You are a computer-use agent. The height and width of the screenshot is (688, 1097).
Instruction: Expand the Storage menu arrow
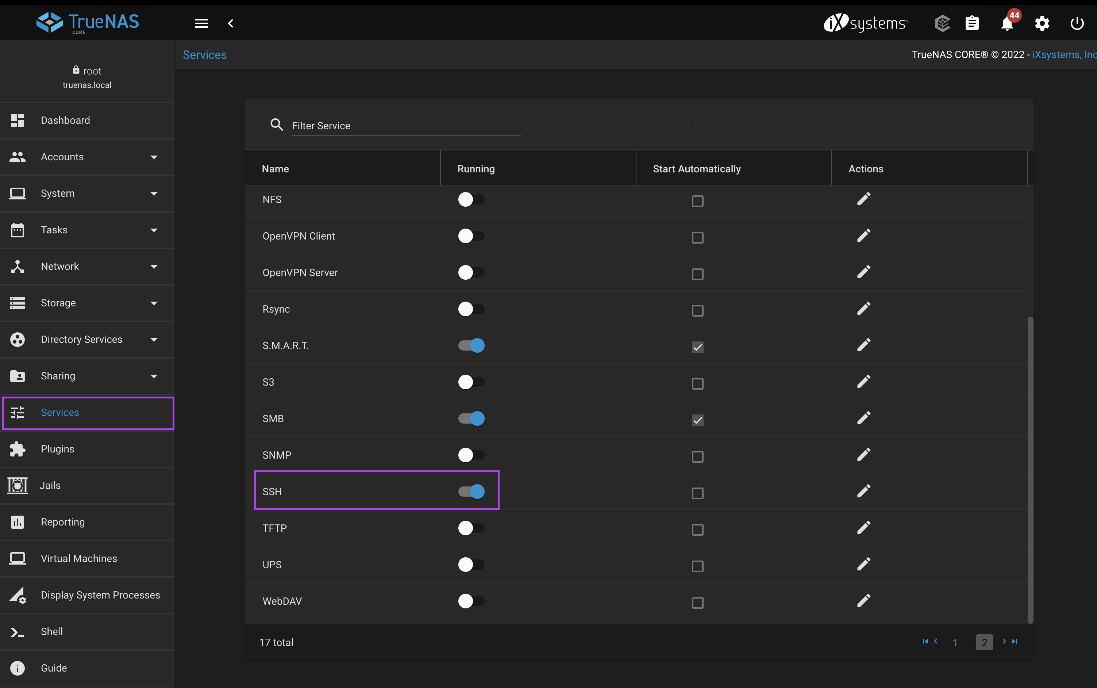point(154,303)
